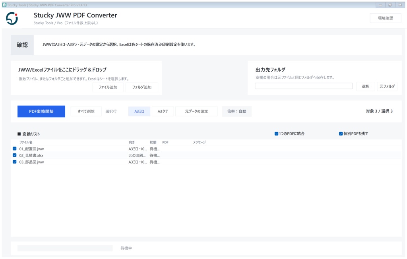Close the converter window
Image resolution: width=407 pixels, height=259 pixels.
coord(400,5)
